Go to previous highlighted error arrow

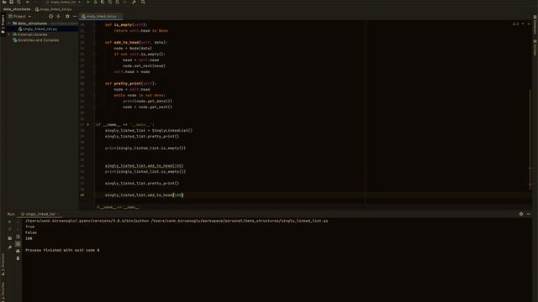pos(523,24)
